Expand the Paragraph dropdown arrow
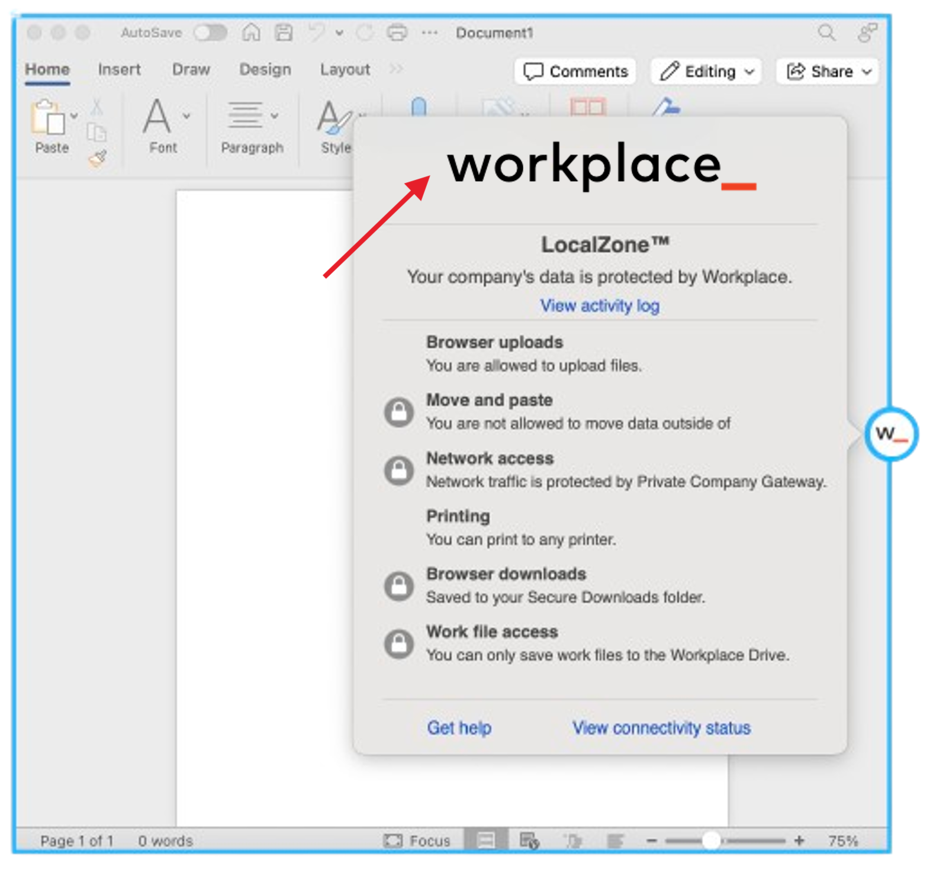Screen dimensions: 933x879 tap(275, 116)
